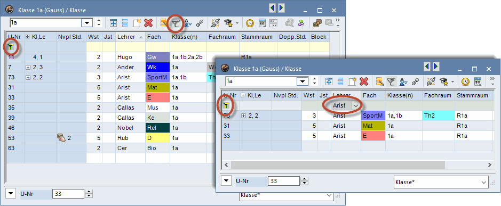Click the green filter icon in front window filter row
This screenshot has height=206, width=501.
[x=226, y=105]
